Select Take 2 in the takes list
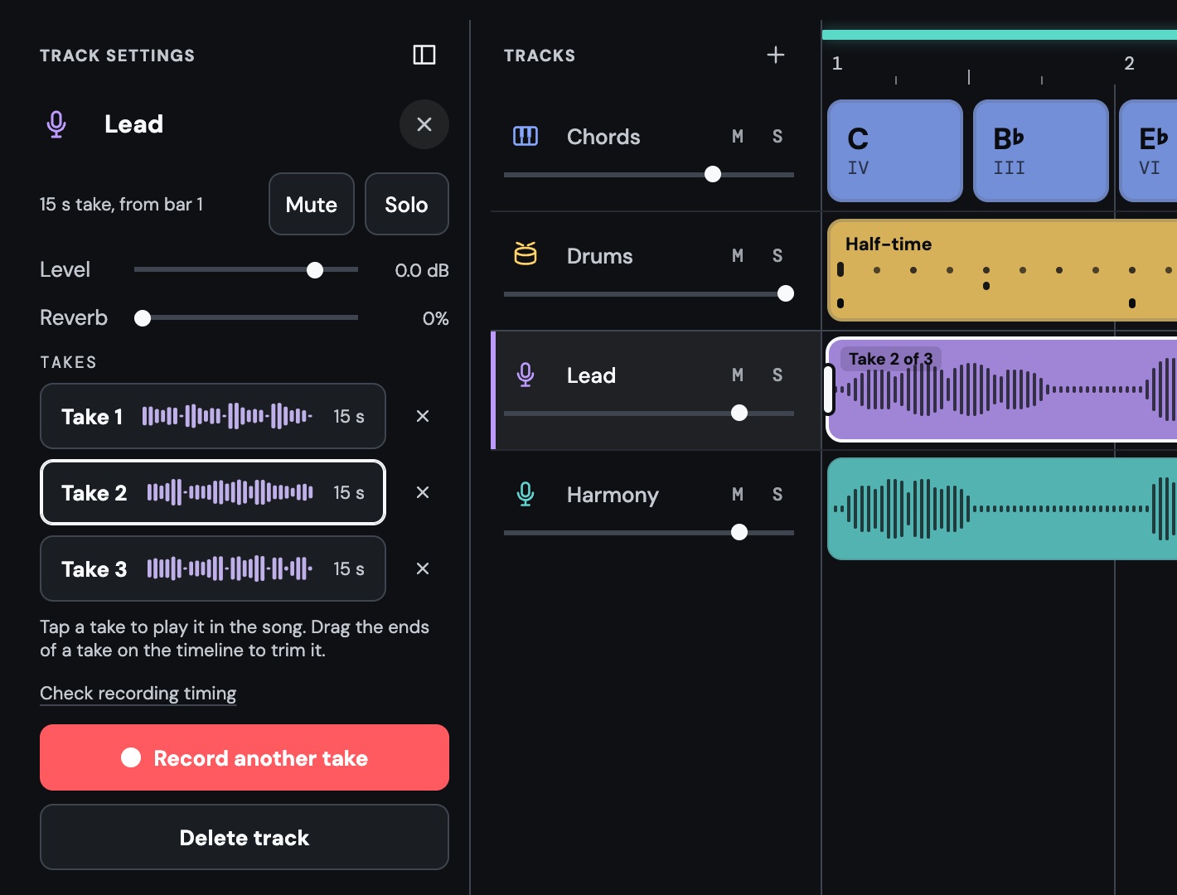The image size is (1177, 895). (x=213, y=492)
